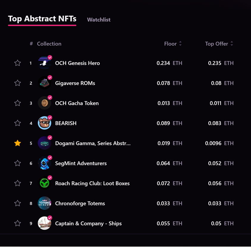Click top offer 0.052 ETH
This screenshot has height=247, width=251.
(221, 163)
